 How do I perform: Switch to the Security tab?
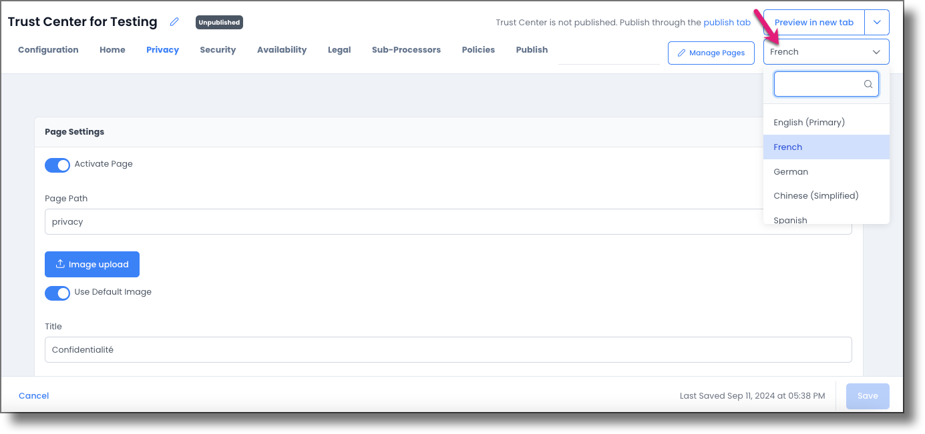218,49
